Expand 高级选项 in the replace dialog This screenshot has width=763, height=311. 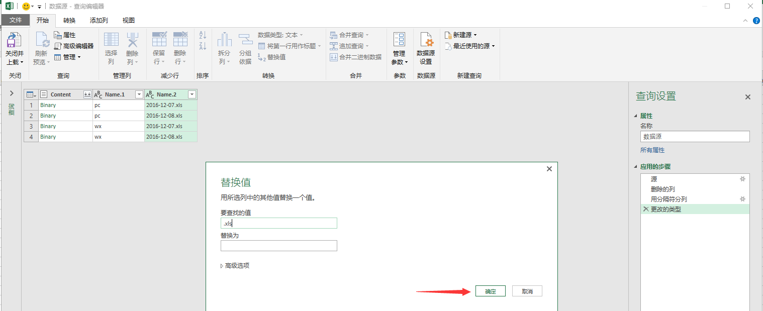pyautogui.click(x=235, y=266)
